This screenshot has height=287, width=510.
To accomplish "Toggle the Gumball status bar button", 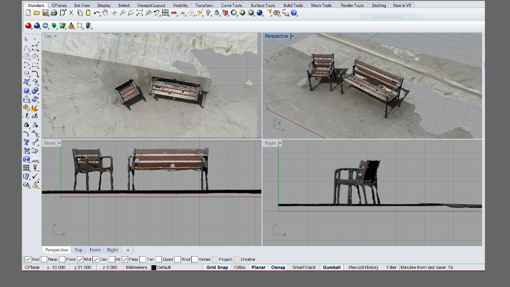I will tap(331, 267).
